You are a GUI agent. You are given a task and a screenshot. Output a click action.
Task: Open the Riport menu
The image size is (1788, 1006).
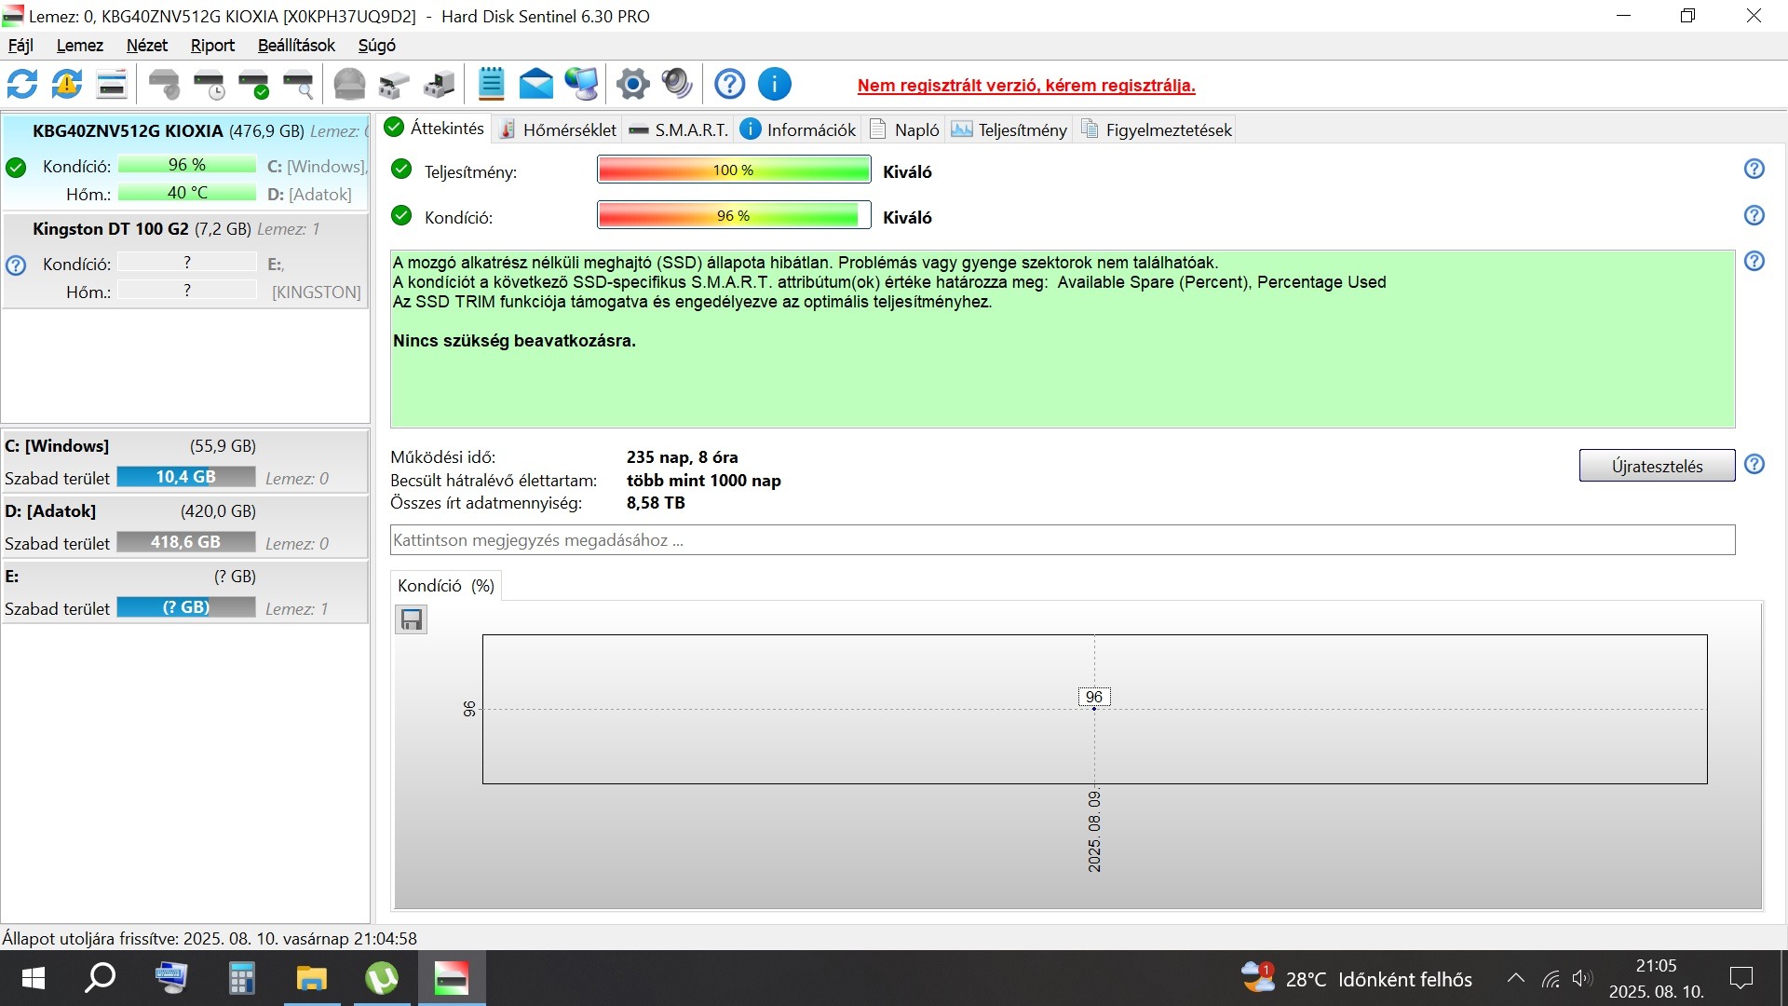[212, 46]
